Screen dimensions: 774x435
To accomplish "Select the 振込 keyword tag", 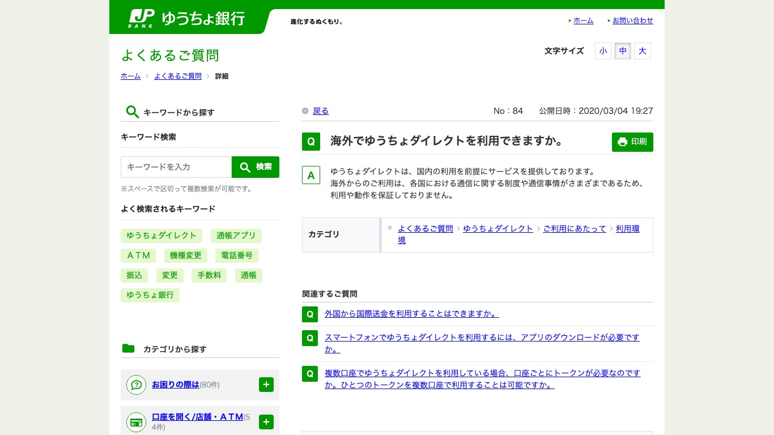I will pos(134,275).
